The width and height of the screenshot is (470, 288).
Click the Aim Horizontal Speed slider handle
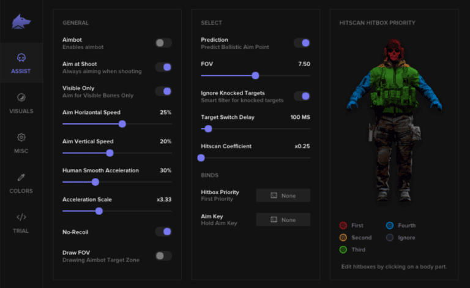122,124
